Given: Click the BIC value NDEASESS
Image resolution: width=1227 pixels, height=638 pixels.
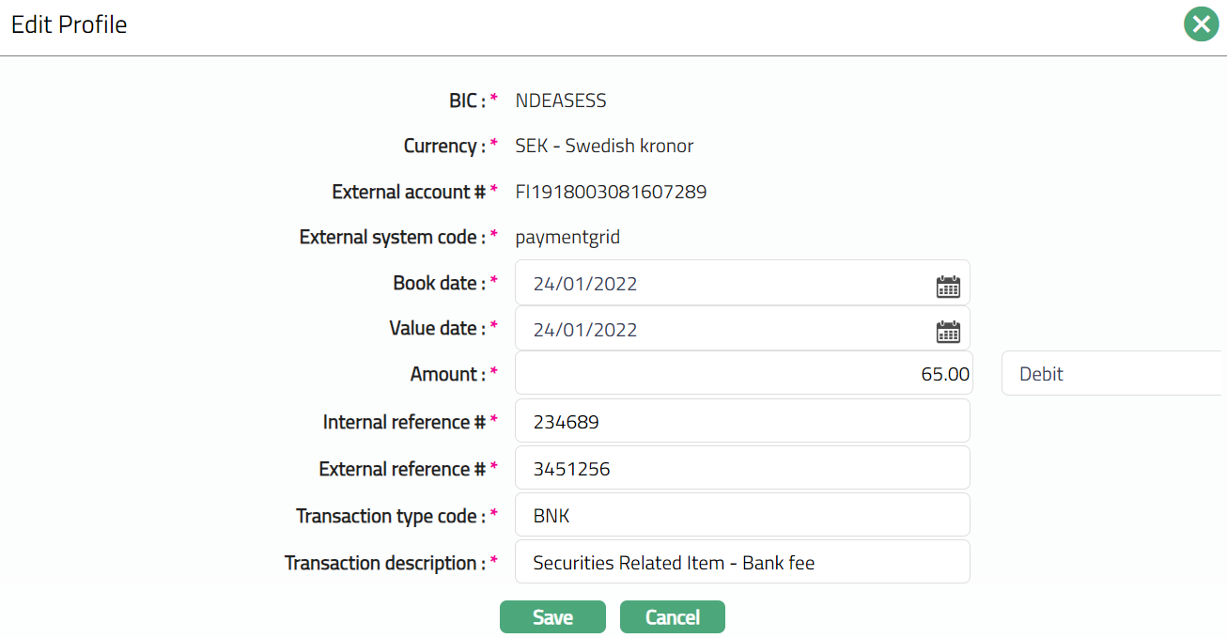Looking at the screenshot, I should (561, 101).
